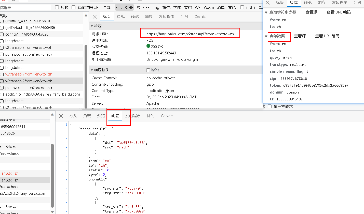Viewport: 364px width, 214px height.
Task: Enable 隐藏数据 URL checkbox
Action: [x=74, y=7]
